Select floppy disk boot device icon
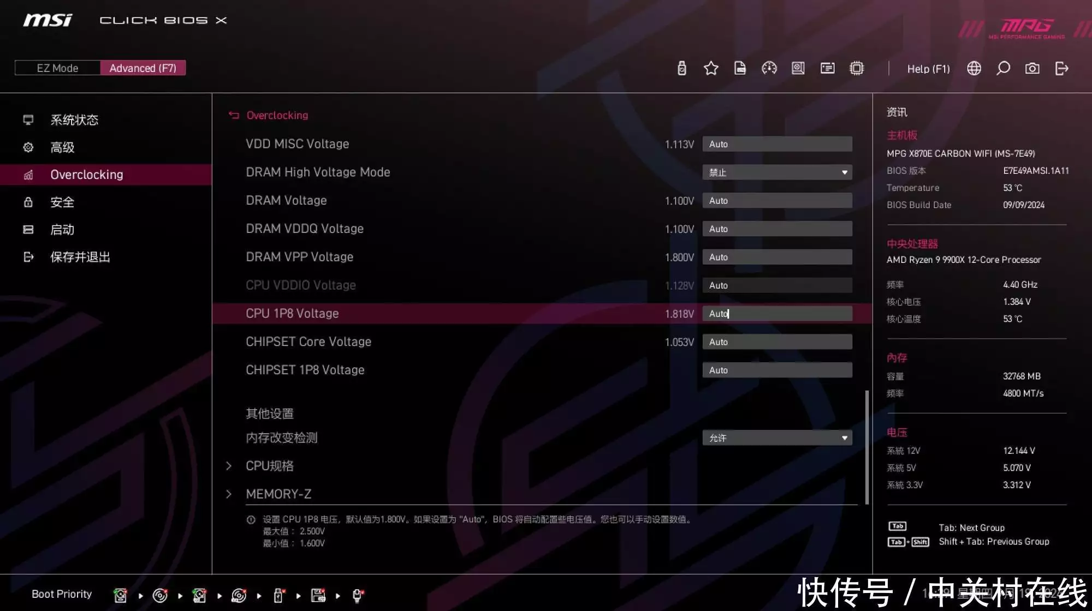Screen dimensions: 1092x611 (x=318, y=595)
